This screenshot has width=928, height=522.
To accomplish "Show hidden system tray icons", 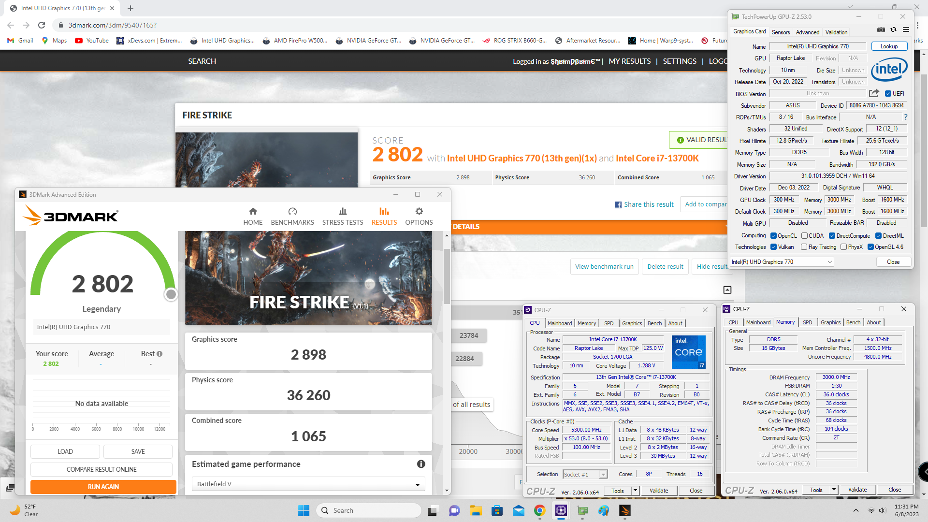I will coord(856,510).
